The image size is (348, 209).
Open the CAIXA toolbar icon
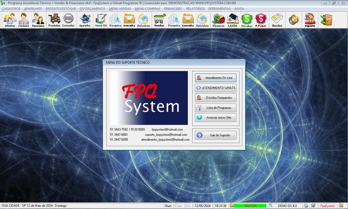(232, 20)
